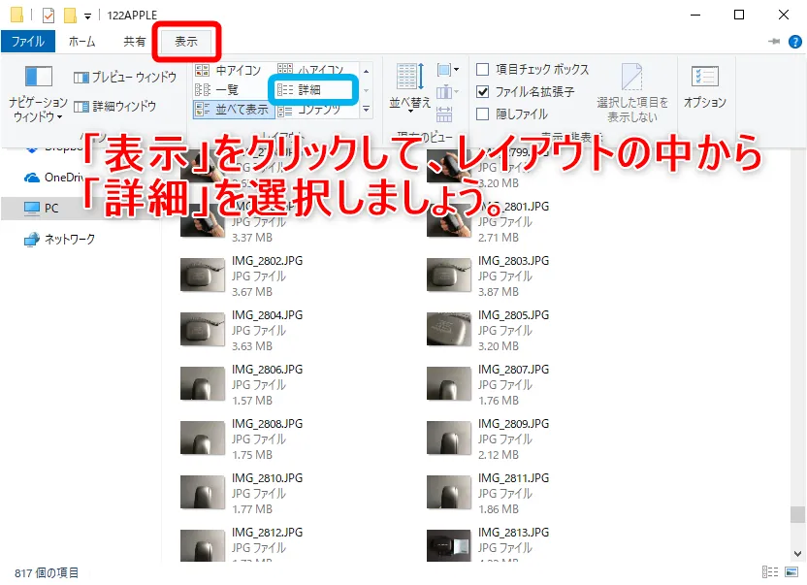
Task: Click the 817 個の項目 status text
Action: tap(47, 572)
